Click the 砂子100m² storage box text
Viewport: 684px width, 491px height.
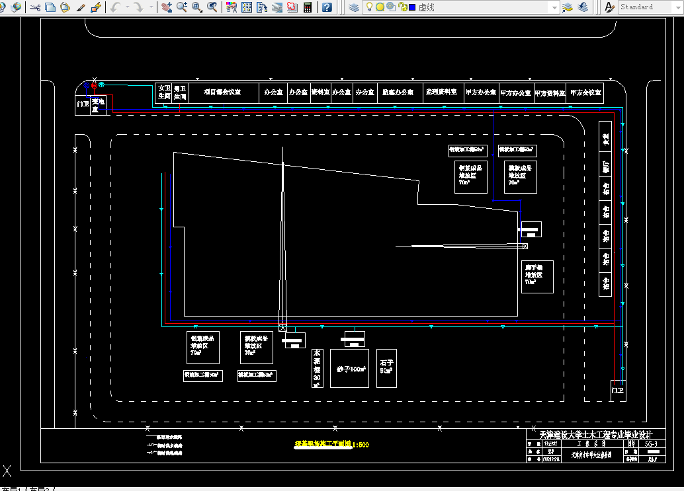tap(351, 369)
